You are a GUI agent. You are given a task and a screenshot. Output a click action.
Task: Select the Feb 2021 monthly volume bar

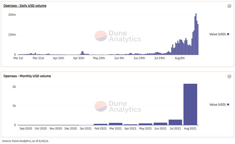click(x=101, y=125)
